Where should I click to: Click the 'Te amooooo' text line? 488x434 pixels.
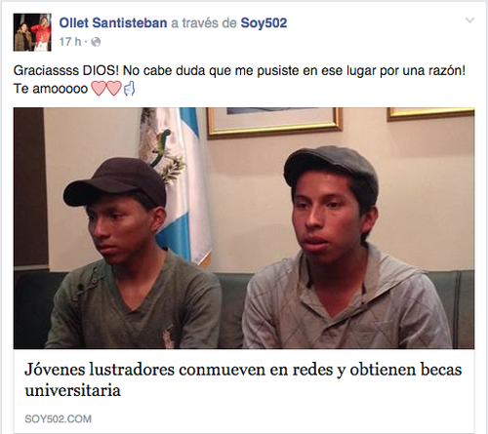(51, 89)
